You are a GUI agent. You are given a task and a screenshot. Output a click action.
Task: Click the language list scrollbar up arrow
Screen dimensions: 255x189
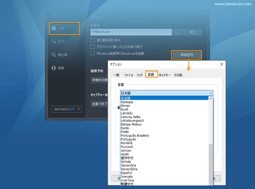pyautogui.click(x=211, y=98)
